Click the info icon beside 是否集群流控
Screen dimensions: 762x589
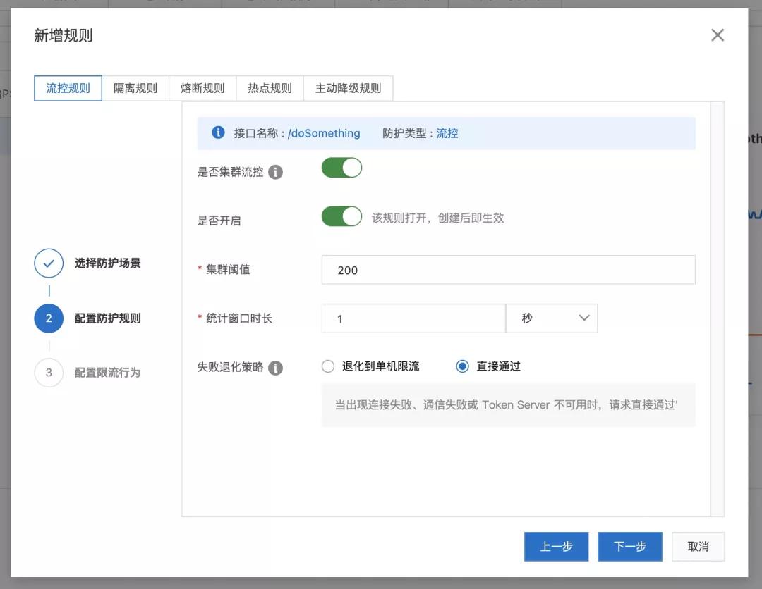(x=276, y=172)
